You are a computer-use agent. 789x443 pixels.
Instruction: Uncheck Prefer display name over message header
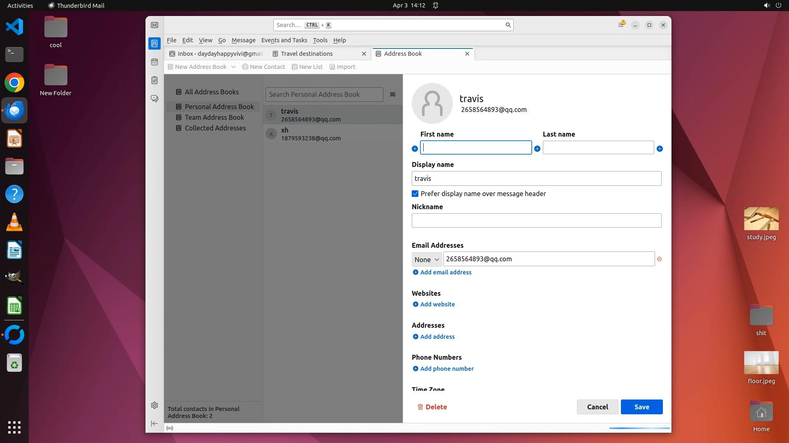point(415,194)
